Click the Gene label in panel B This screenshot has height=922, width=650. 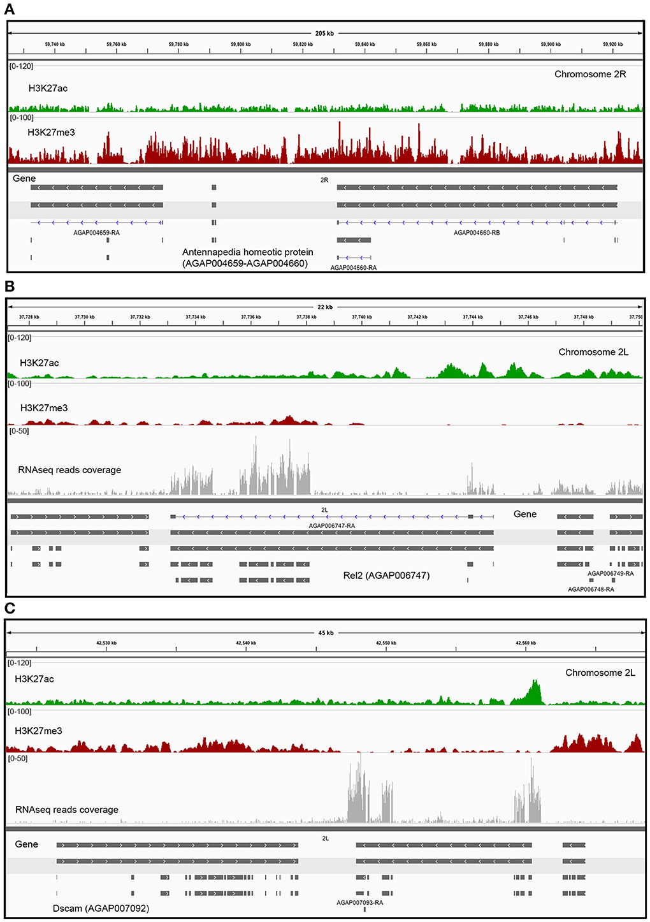525,514
